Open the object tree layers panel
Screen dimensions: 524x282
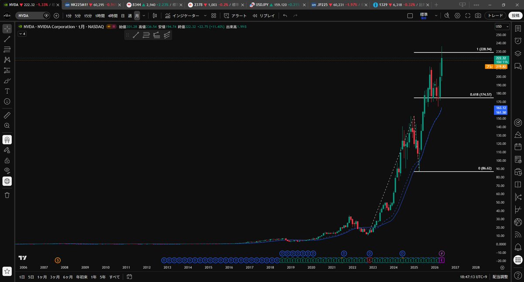[518, 53]
